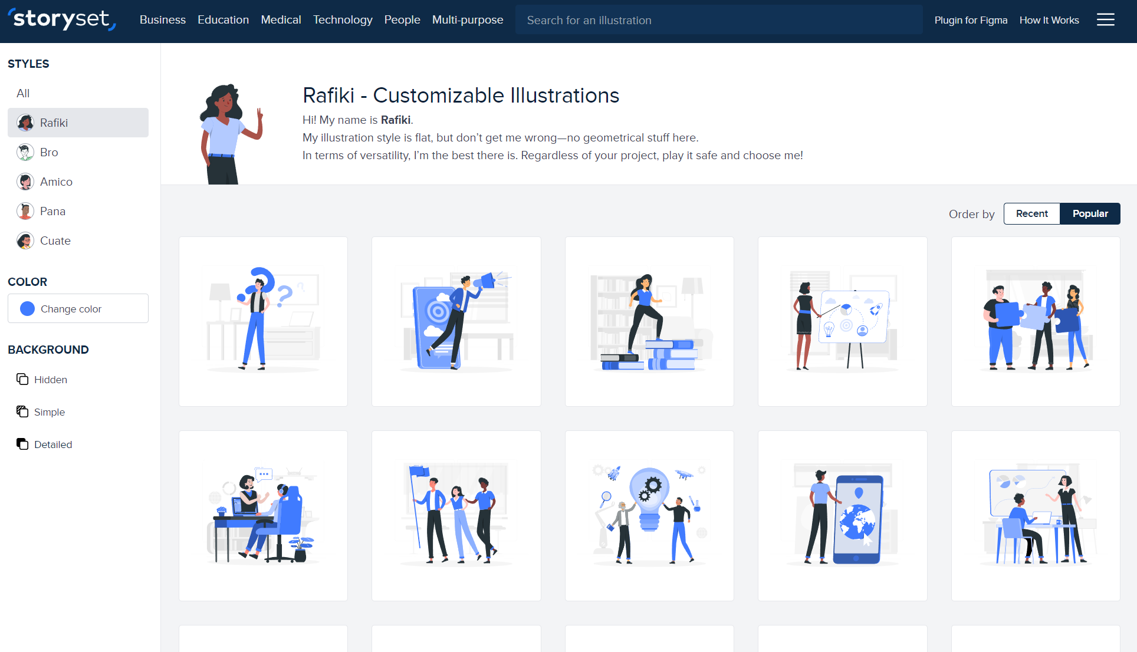Open the Business category menu
This screenshot has width=1137, height=652.
[162, 20]
